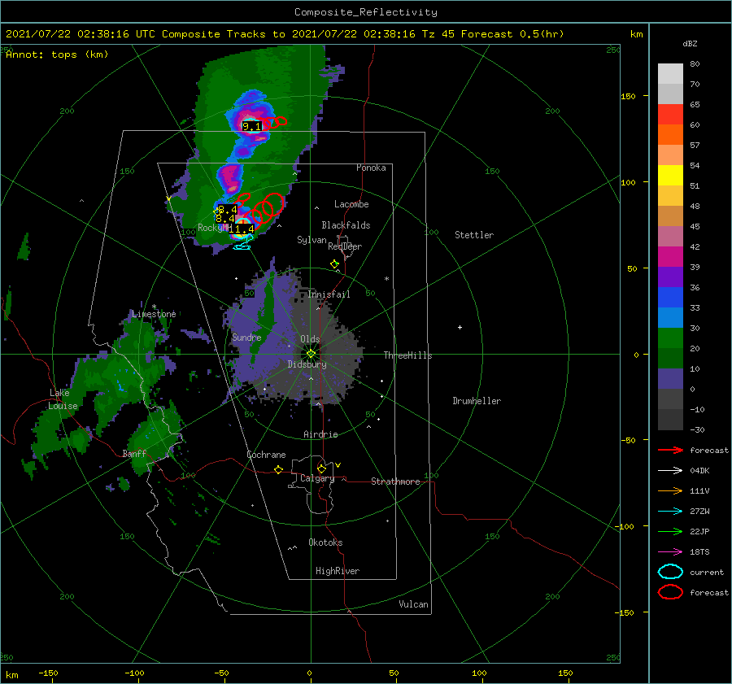Click the red forecast ellipse legend icon
The width and height of the screenshot is (732, 684).
(x=670, y=592)
